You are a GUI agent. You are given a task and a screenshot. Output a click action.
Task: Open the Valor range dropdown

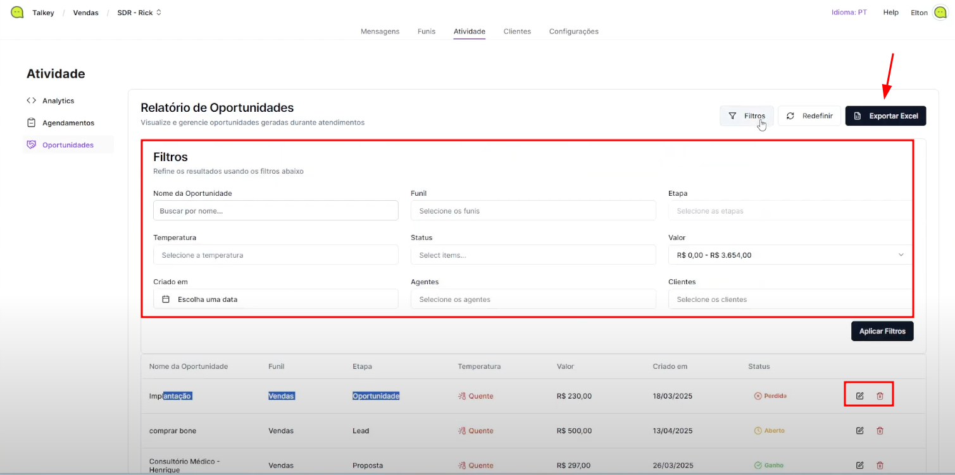click(x=790, y=255)
